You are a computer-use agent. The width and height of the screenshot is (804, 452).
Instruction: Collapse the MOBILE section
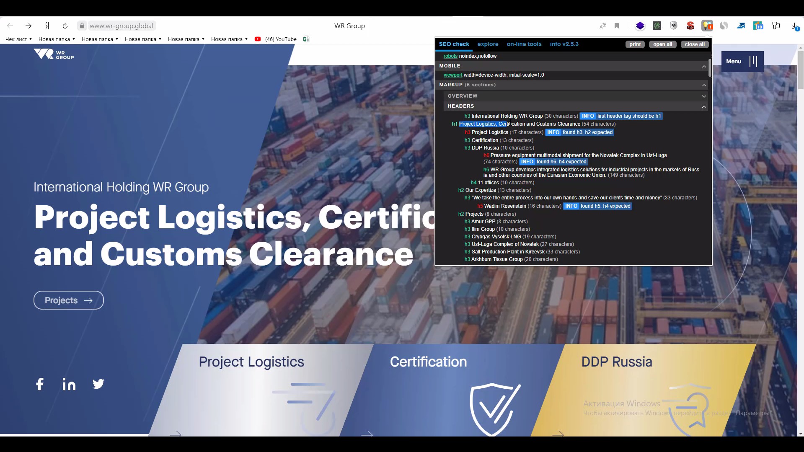(x=704, y=66)
